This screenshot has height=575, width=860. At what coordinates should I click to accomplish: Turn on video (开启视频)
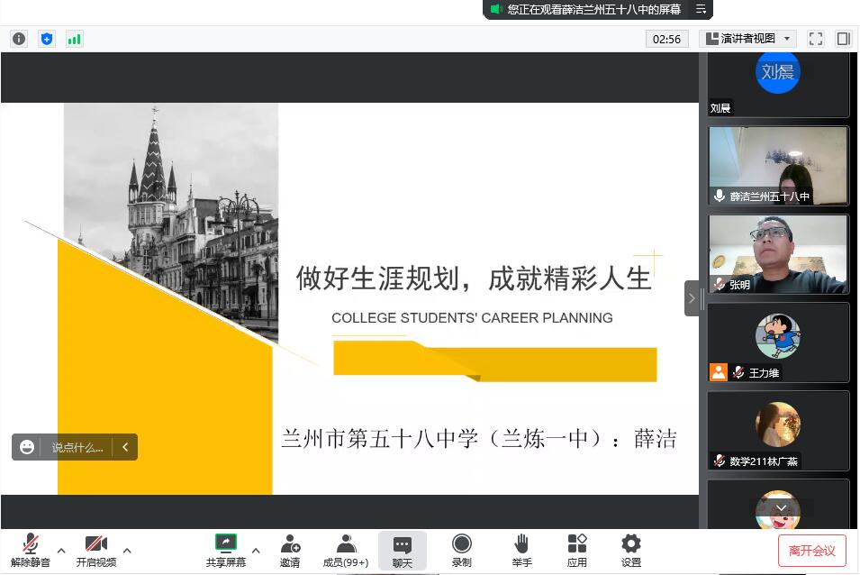tap(96, 550)
